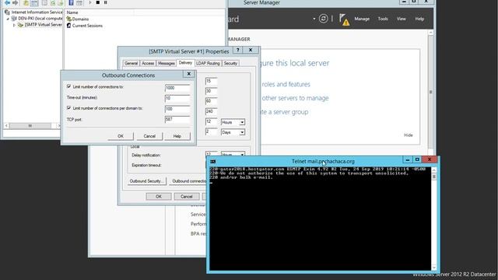This screenshot has width=498, height=280.
Task: Open the Local delay notification Hours dropdown
Action: pyautogui.click(x=242, y=154)
